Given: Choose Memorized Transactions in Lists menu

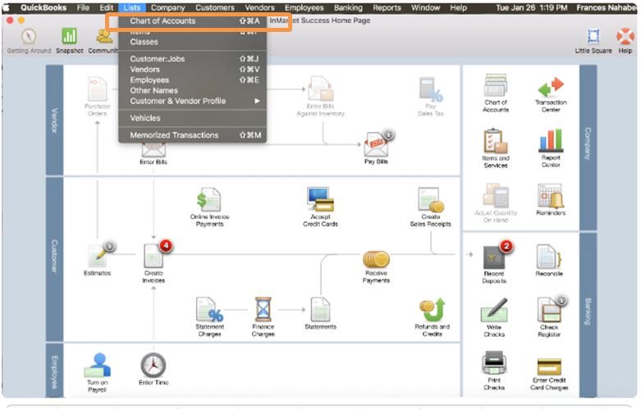Looking at the screenshot, I should coord(193,135).
